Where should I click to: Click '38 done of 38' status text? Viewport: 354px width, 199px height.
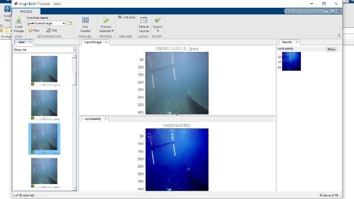tap(329, 195)
